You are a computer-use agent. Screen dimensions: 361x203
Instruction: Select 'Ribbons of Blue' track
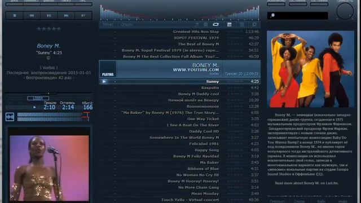pyautogui.click(x=180, y=169)
